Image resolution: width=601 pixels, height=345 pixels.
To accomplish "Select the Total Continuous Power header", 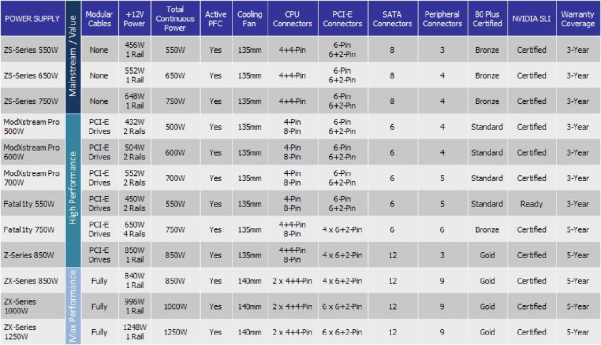I will click(175, 19).
